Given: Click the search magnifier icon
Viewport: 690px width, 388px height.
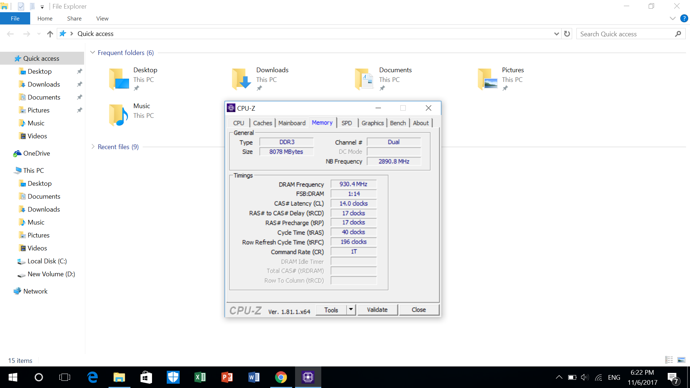Looking at the screenshot, I should [x=678, y=34].
